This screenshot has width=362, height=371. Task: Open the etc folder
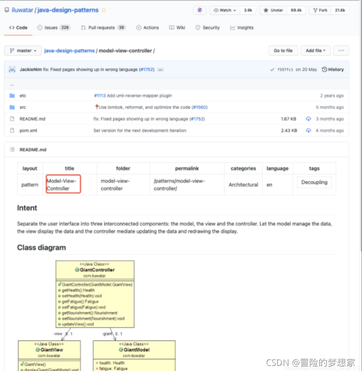click(23, 96)
